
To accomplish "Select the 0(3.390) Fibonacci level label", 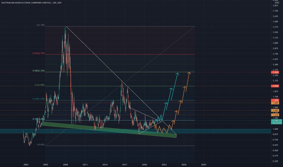I will coord(41,25).
